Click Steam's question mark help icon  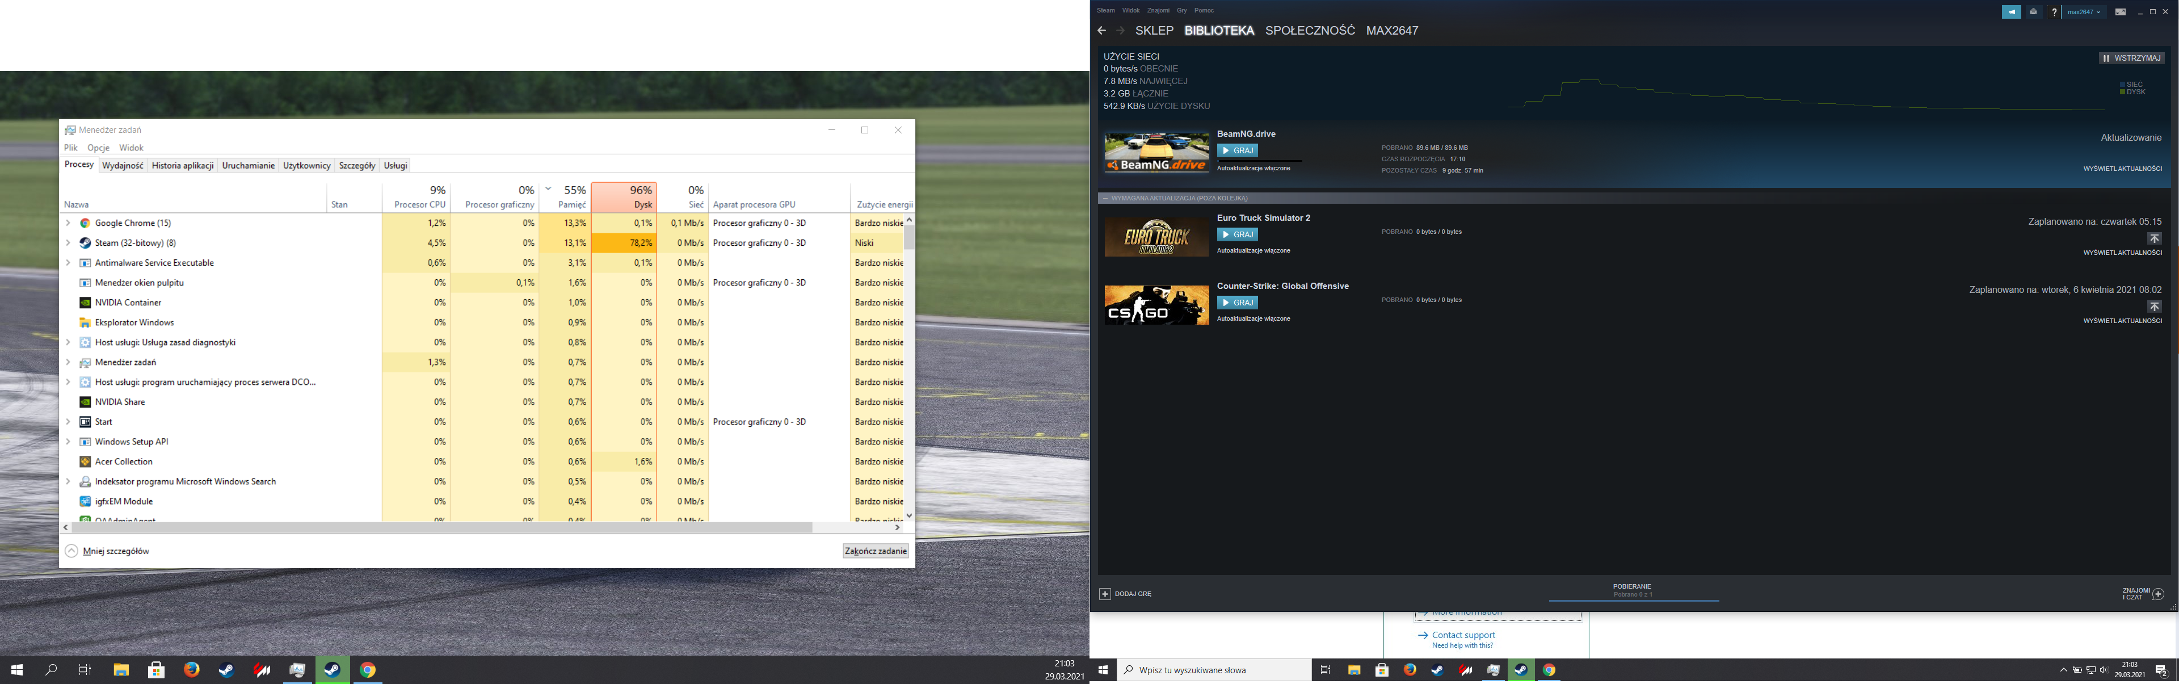pyautogui.click(x=2054, y=12)
